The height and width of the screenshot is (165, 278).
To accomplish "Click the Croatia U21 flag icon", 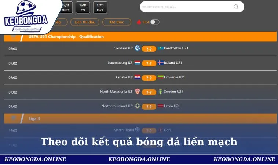I will pos(138,77).
